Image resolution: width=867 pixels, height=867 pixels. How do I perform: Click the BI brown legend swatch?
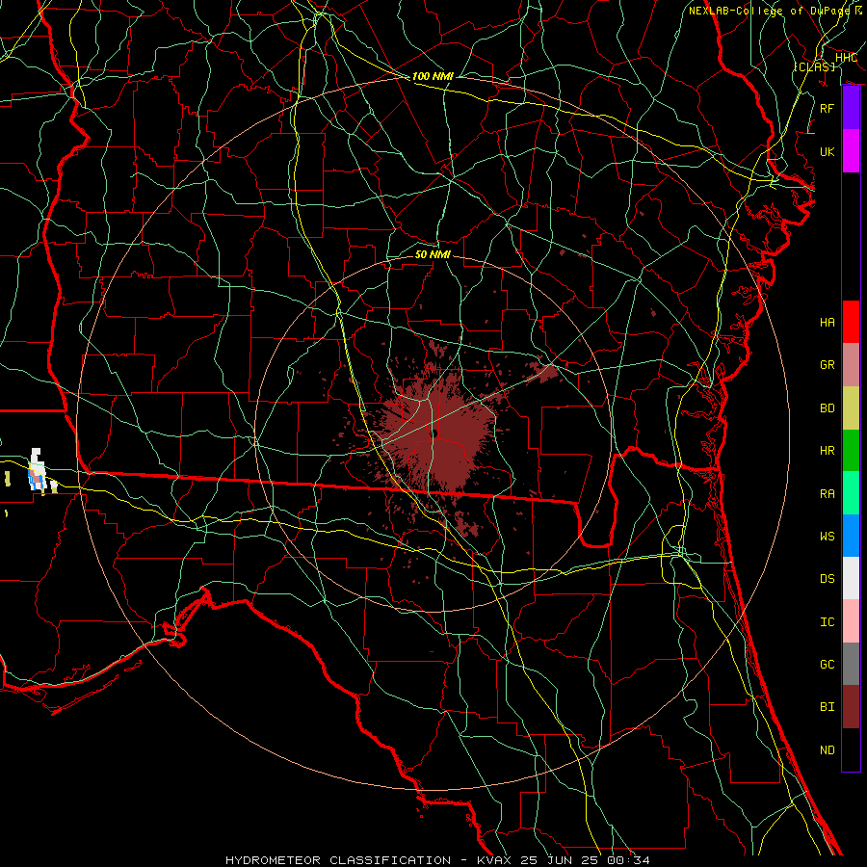(x=851, y=707)
